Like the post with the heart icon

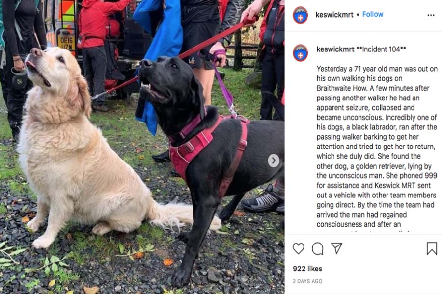(x=298, y=248)
